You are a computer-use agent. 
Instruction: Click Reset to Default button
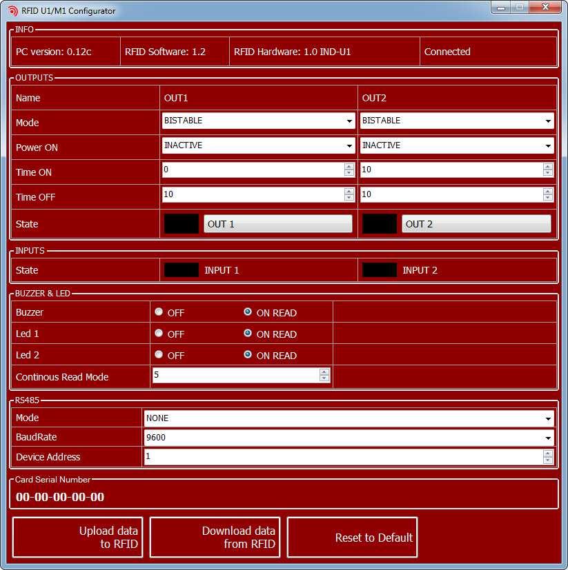click(x=352, y=538)
